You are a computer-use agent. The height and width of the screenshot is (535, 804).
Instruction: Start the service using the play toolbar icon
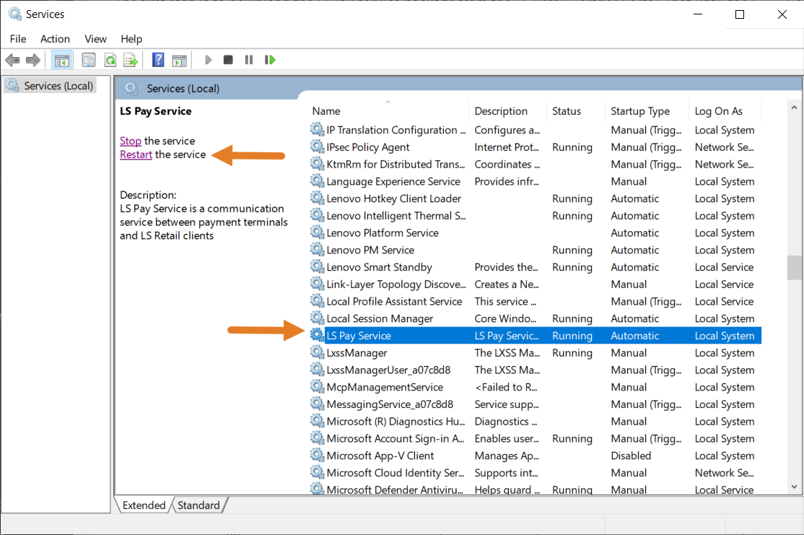pyautogui.click(x=208, y=59)
